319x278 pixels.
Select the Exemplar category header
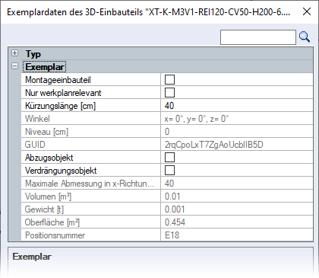point(45,67)
